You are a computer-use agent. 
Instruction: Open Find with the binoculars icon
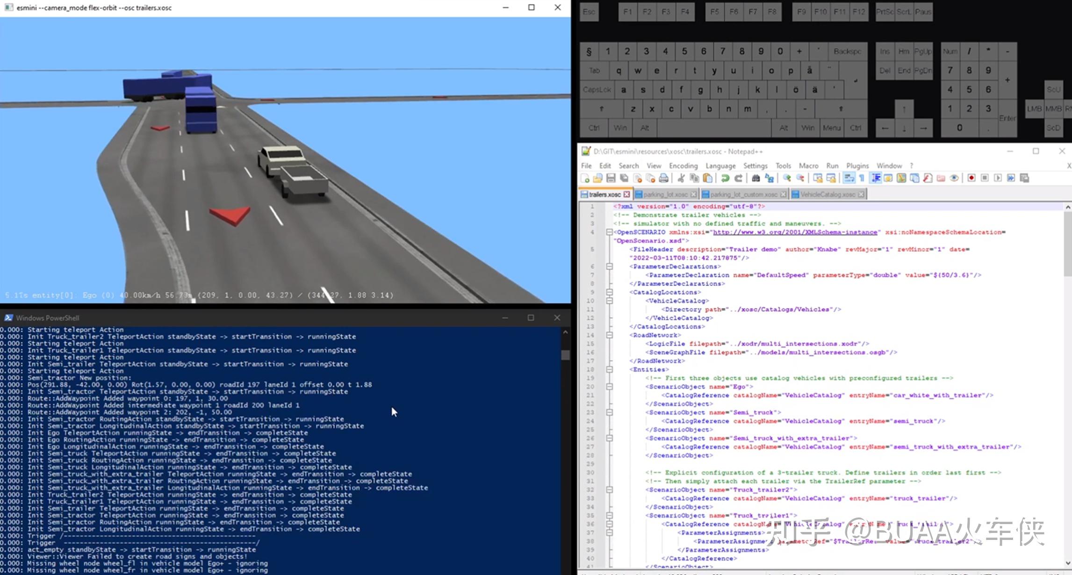click(x=755, y=178)
